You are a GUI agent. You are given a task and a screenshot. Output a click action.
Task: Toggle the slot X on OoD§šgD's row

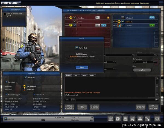[x=156, y=25]
